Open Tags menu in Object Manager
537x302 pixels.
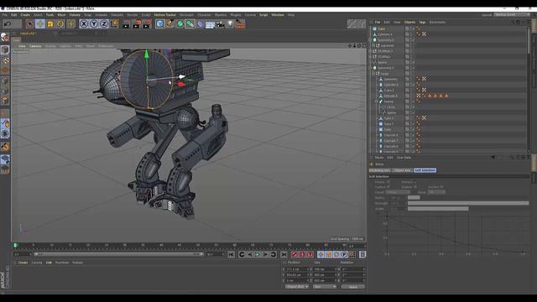coord(422,23)
